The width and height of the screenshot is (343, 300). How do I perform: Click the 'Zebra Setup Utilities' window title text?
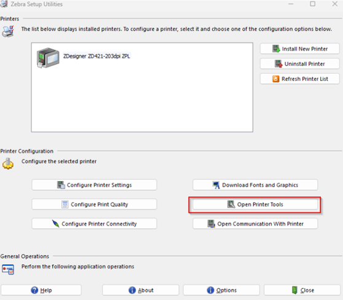click(x=36, y=4)
